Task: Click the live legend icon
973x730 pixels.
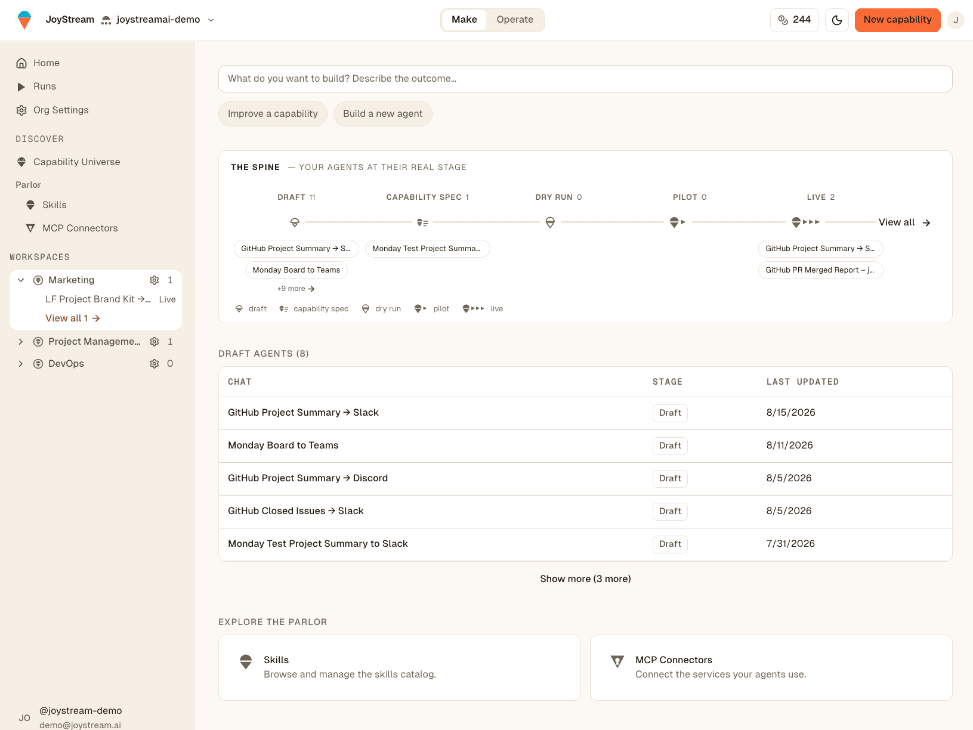Action: pyautogui.click(x=474, y=309)
